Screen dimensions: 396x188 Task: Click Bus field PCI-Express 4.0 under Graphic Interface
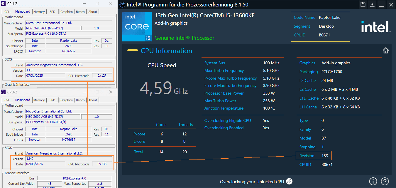click(x=75, y=178)
